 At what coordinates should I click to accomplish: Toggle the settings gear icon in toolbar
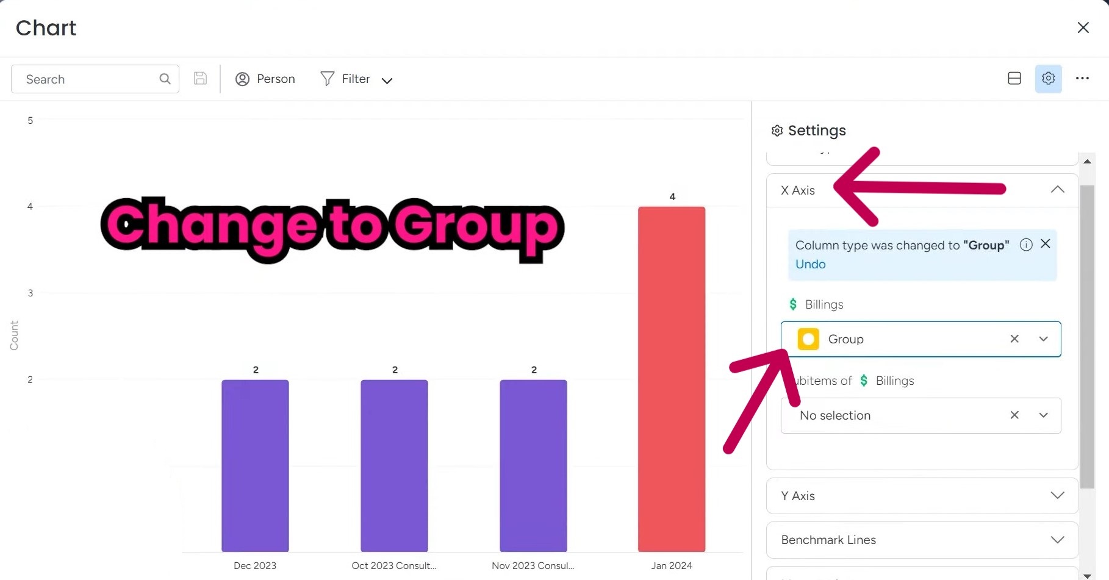1048,78
